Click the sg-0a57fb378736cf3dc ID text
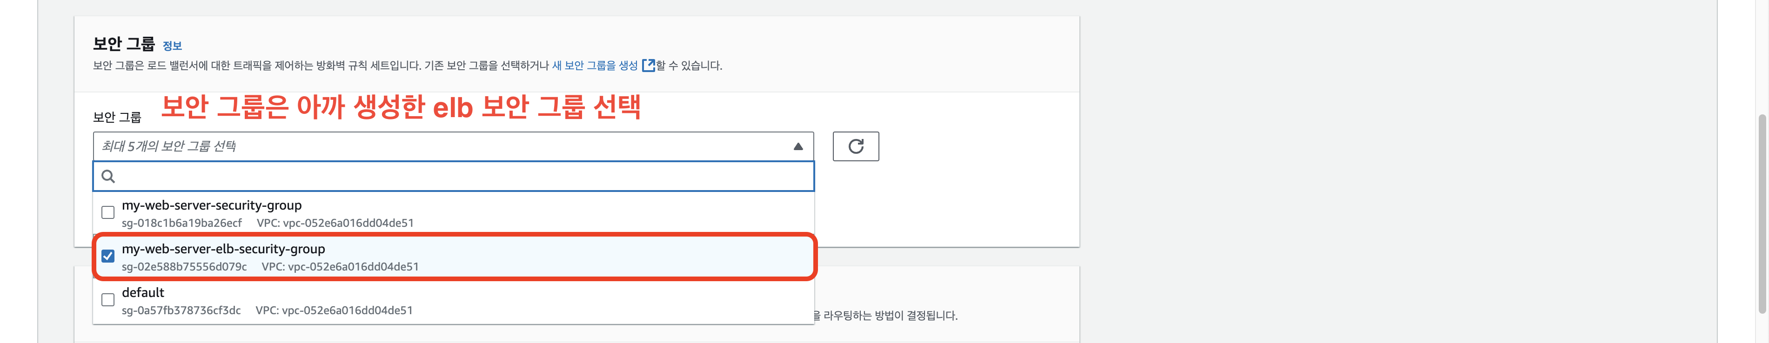The width and height of the screenshot is (1769, 343). (181, 311)
